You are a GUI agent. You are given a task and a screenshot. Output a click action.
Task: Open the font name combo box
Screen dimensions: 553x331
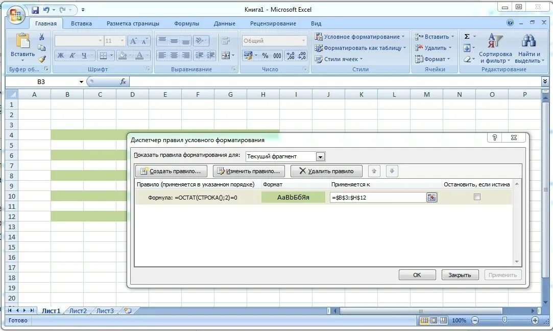pyautogui.click(x=100, y=41)
